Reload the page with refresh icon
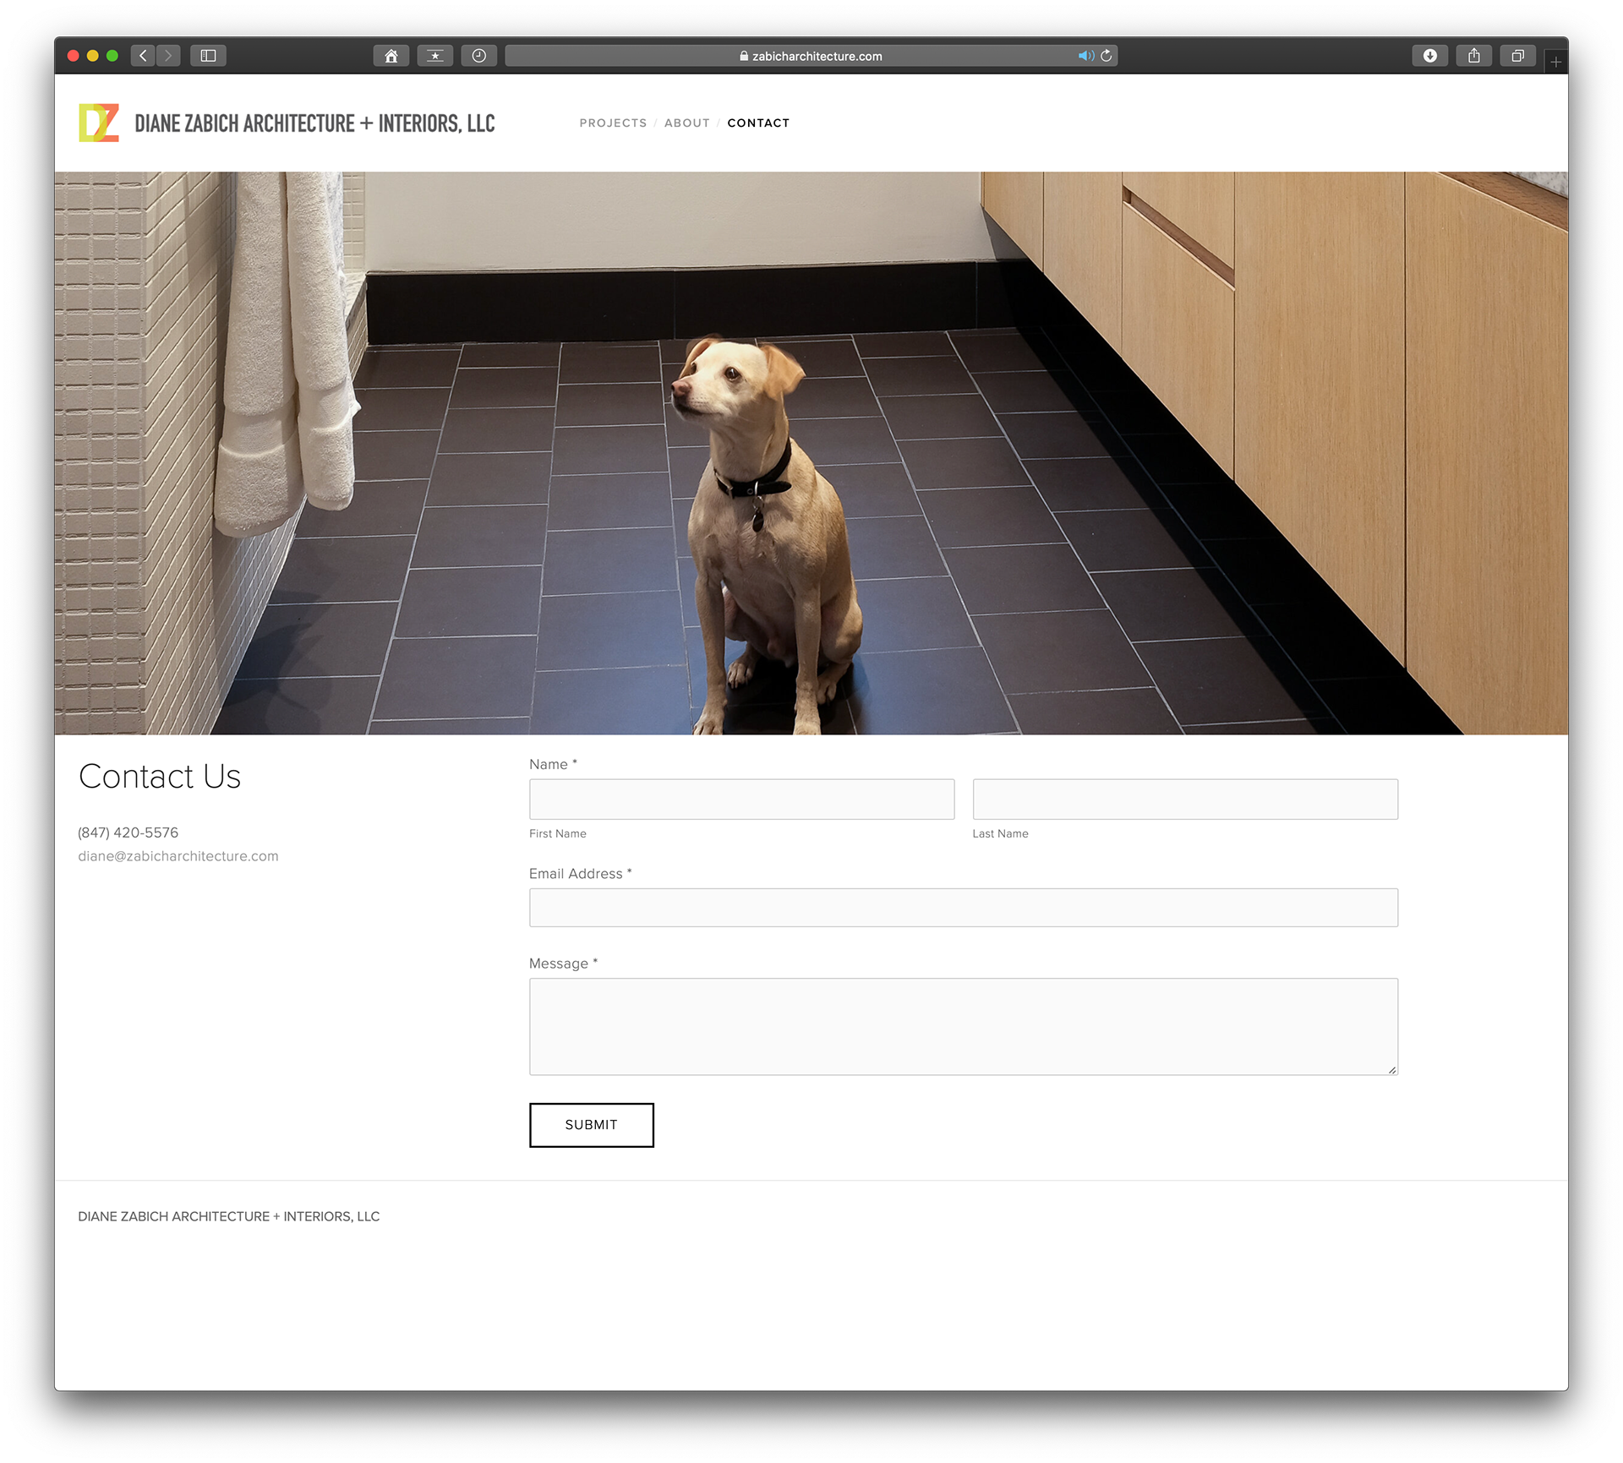This screenshot has width=1623, height=1463. coord(1106,56)
